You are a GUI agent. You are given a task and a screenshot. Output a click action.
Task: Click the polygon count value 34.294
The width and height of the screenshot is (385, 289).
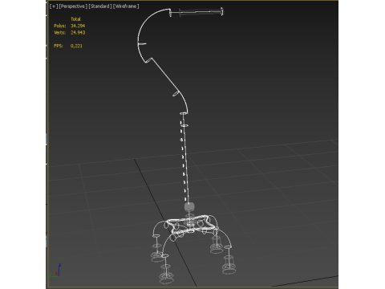[x=78, y=26]
